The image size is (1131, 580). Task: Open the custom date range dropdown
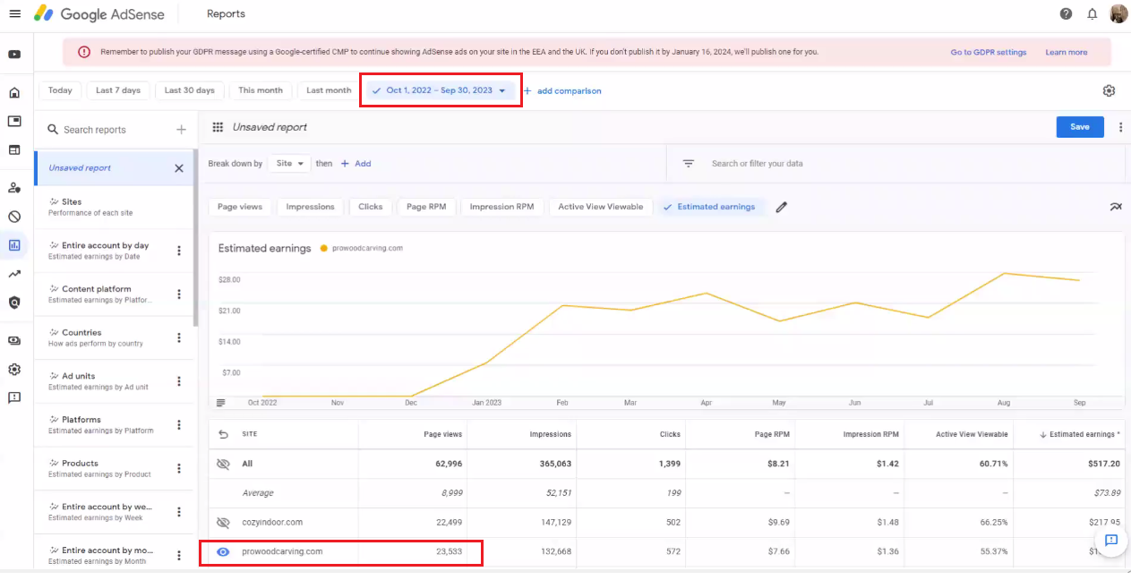pyautogui.click(x=441, y=90)
